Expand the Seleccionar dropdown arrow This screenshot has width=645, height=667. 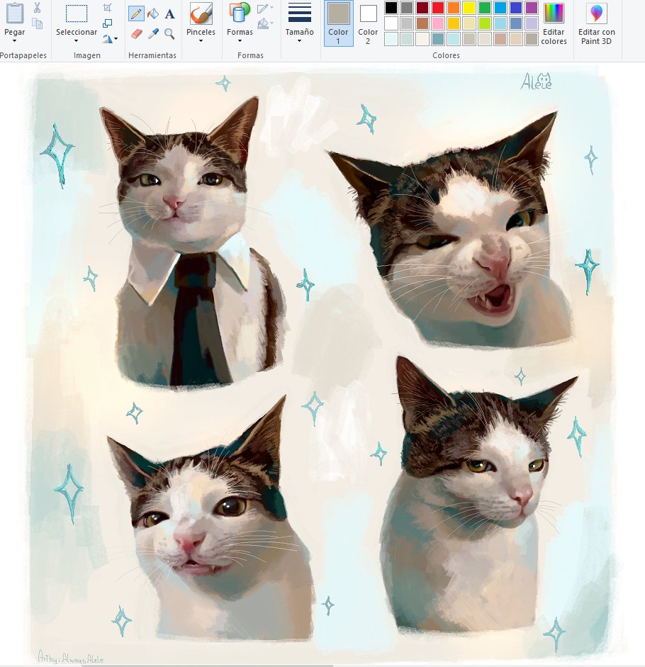pos(76,41)
